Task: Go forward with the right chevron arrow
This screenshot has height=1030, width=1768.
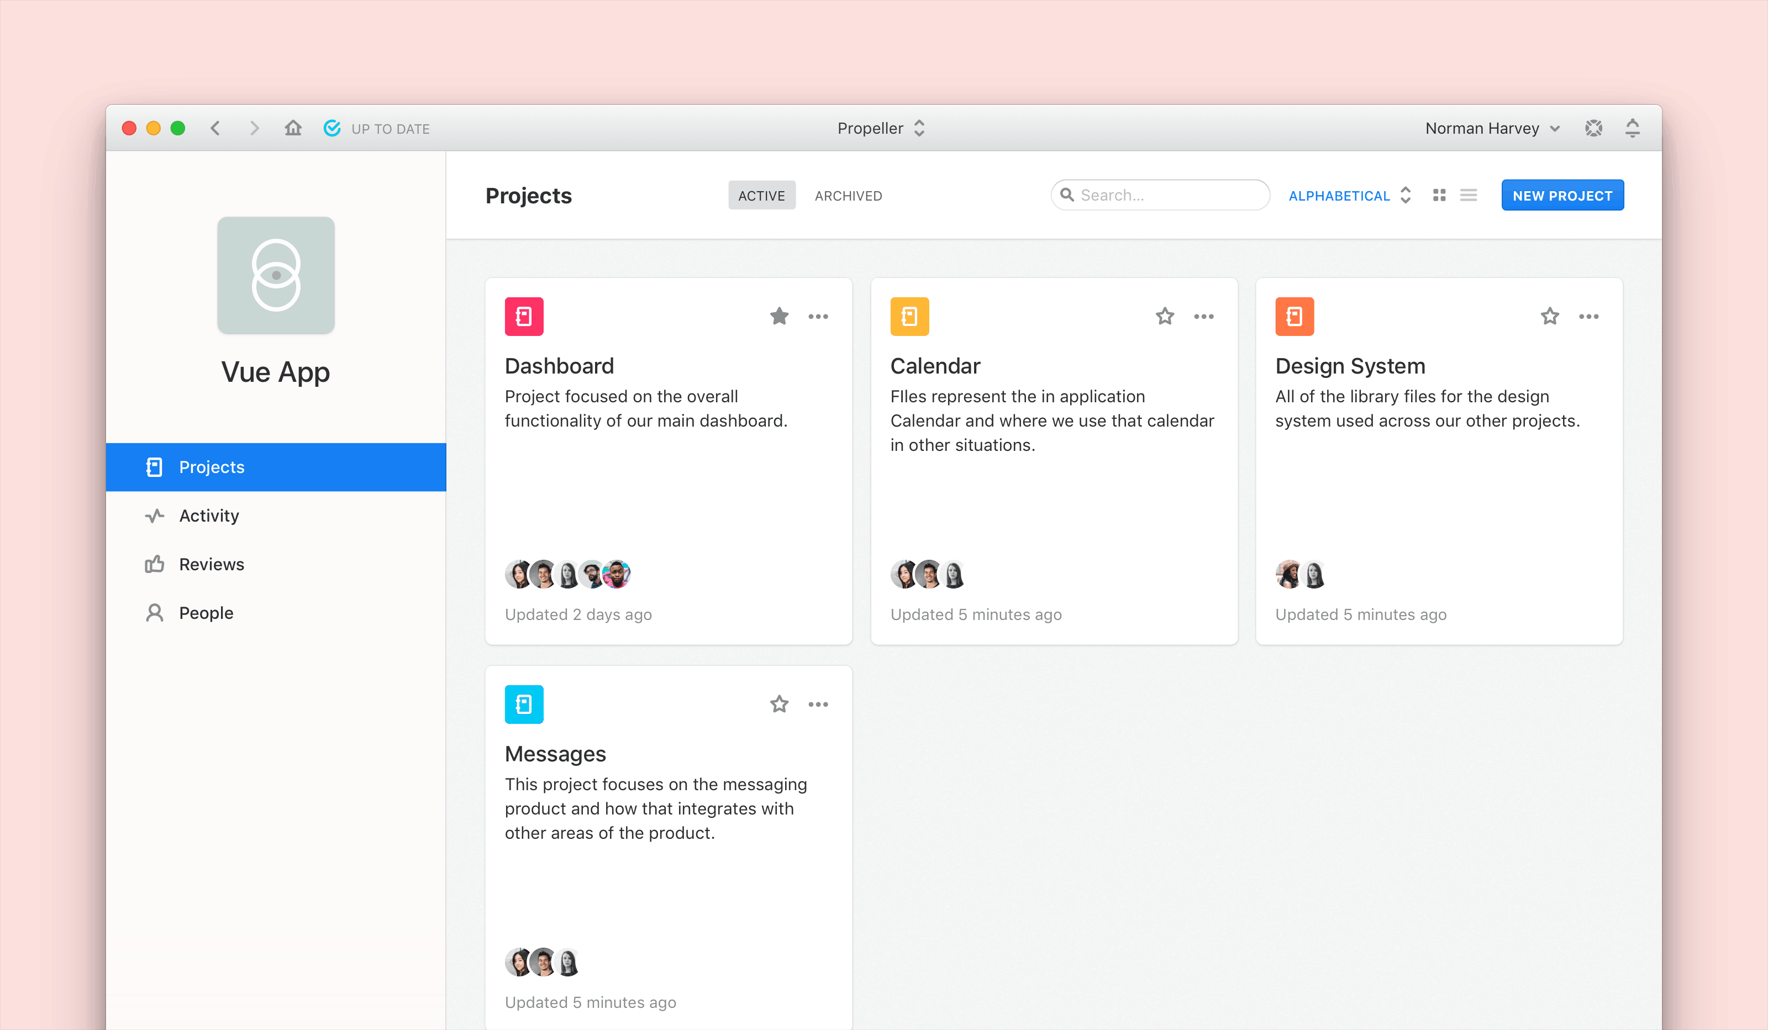Action: [255, 128]
